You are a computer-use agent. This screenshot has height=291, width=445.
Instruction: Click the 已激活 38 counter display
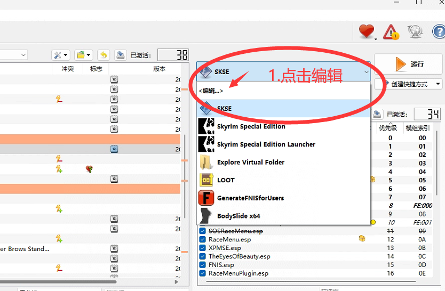[173, 55]
